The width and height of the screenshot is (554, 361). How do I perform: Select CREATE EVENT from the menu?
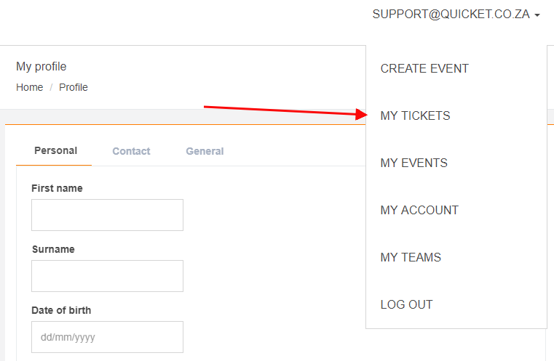point(424,68)
